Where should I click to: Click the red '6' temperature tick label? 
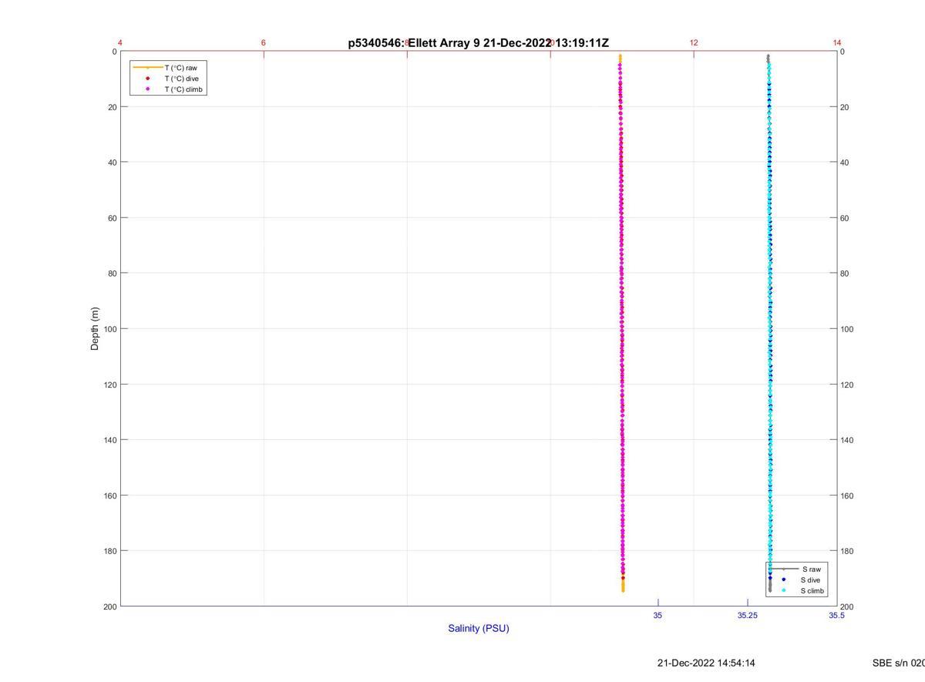(264, 42)
